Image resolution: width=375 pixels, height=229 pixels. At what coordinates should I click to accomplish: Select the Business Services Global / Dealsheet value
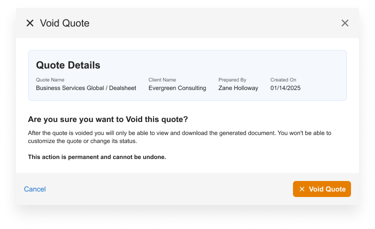pos(85,88)
